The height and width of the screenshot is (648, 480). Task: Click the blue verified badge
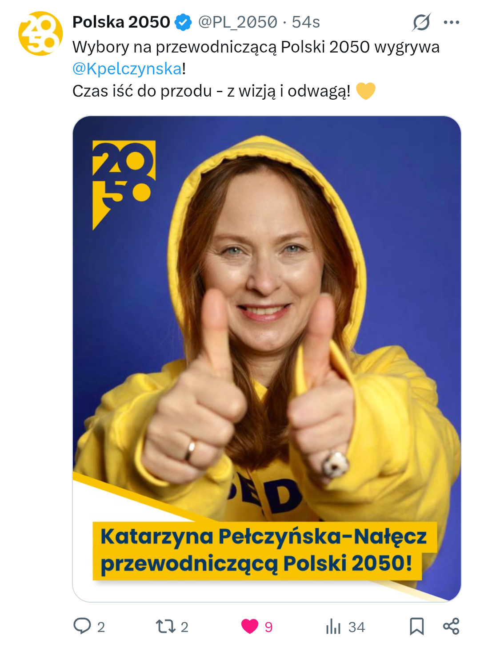coord(183,22)
